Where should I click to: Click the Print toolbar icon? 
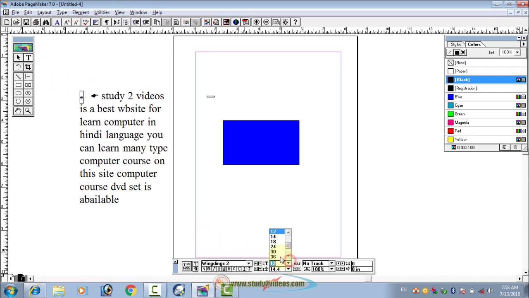(x=36, y=22)
